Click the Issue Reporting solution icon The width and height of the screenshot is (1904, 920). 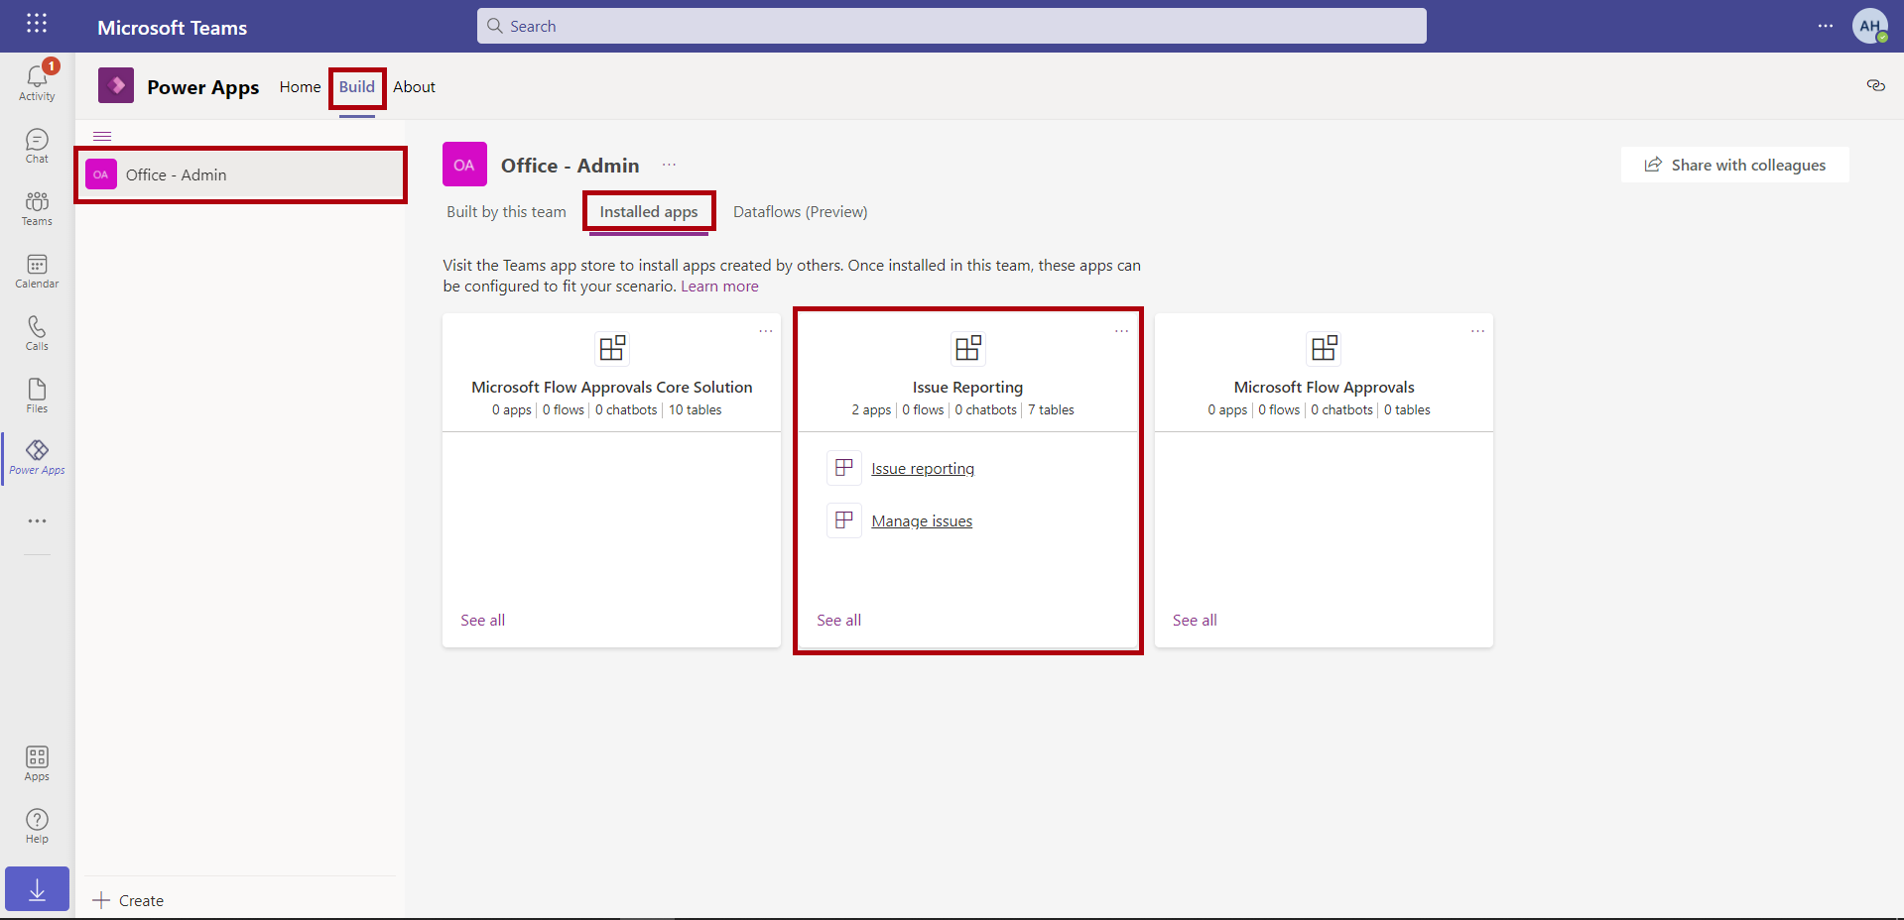968,348
